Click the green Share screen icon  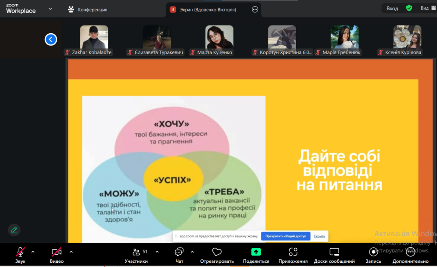tap(256, 252)
